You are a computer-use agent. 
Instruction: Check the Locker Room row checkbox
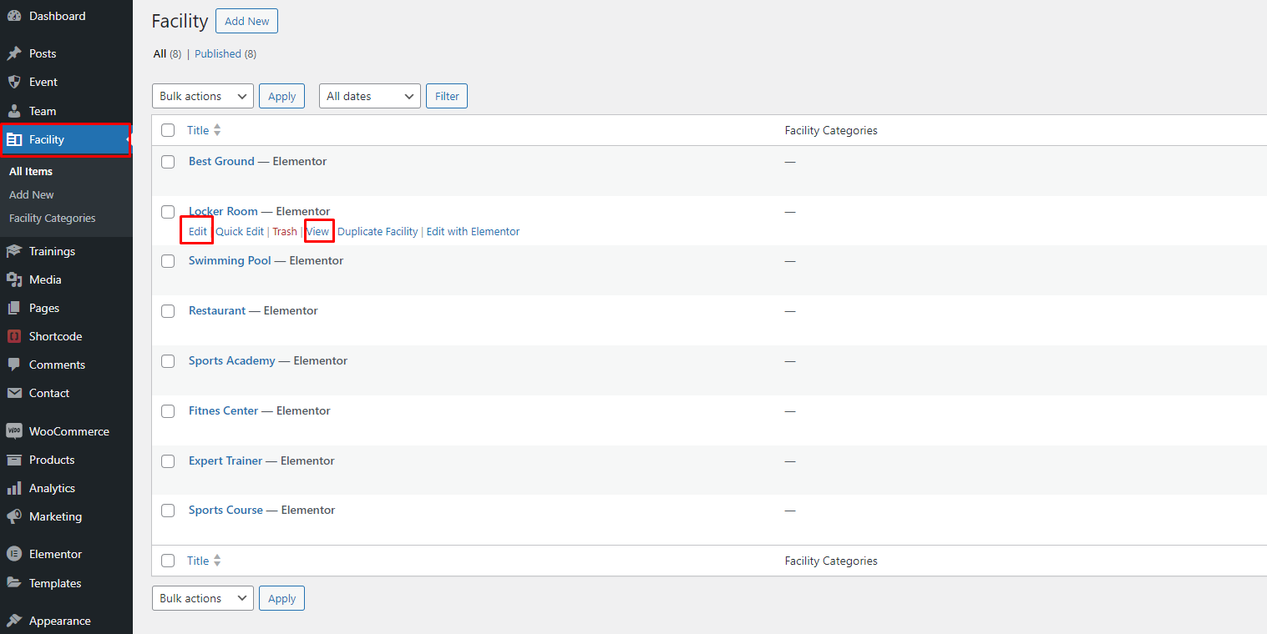click(x=168, y=212)
